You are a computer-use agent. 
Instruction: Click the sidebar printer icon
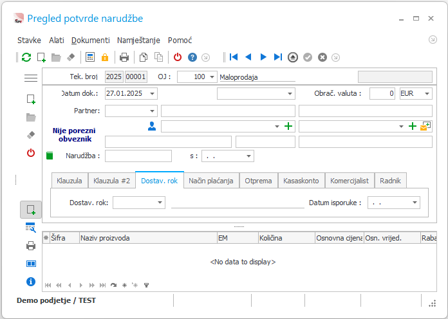(x=31, y=246)
